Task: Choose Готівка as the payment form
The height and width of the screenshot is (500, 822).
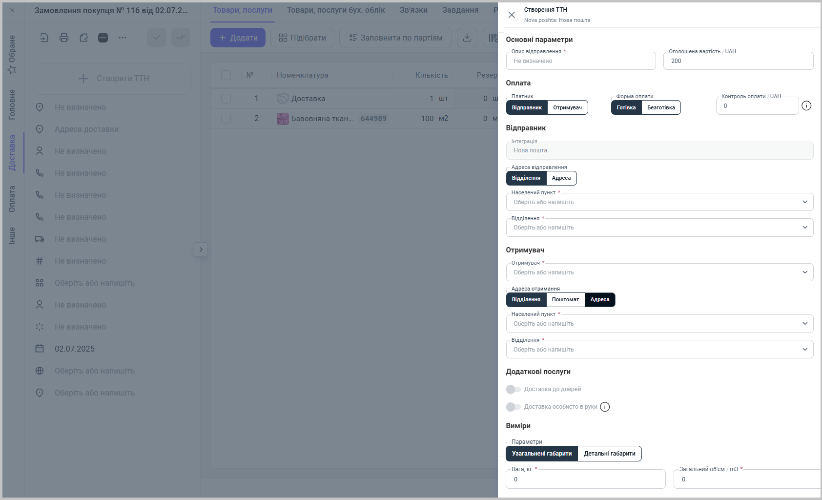Action: (626, 107)
